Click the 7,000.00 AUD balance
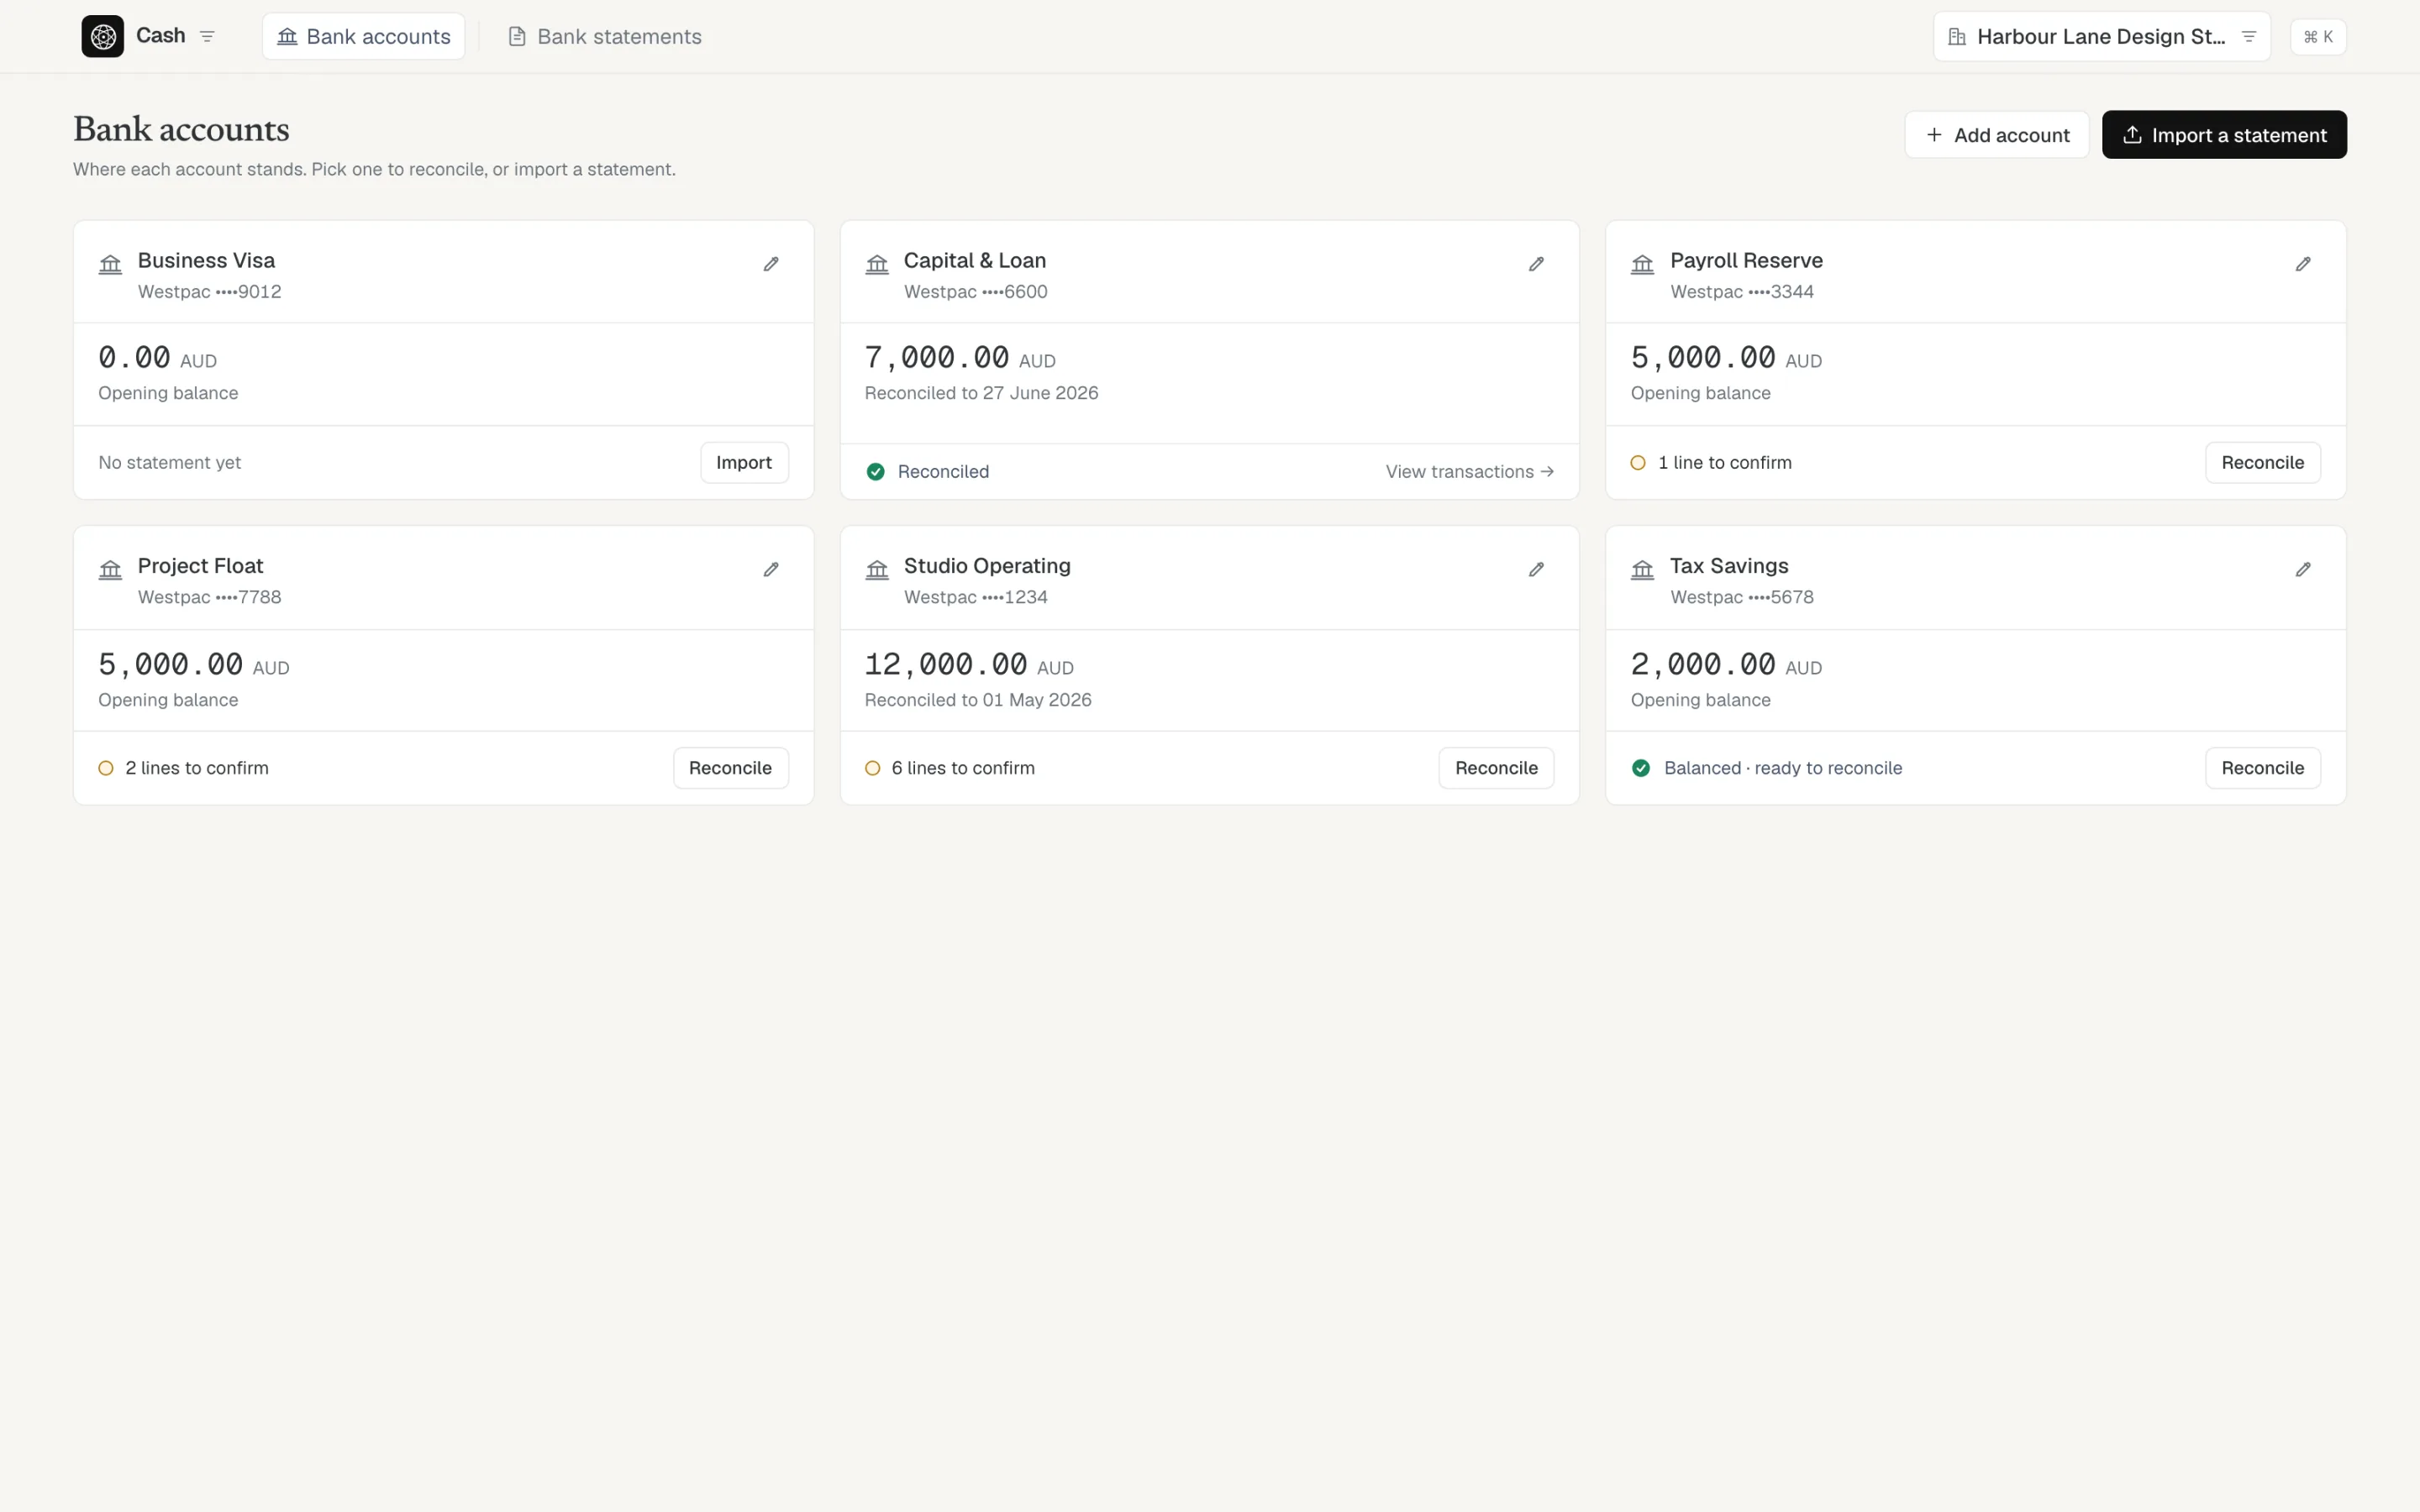 point(960,357)
